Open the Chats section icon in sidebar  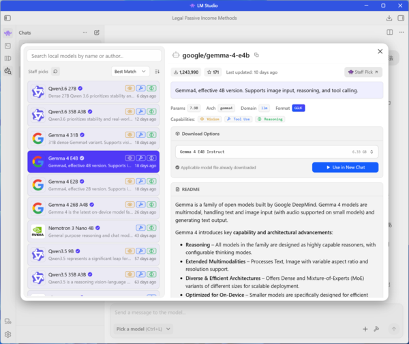[7, 33]
